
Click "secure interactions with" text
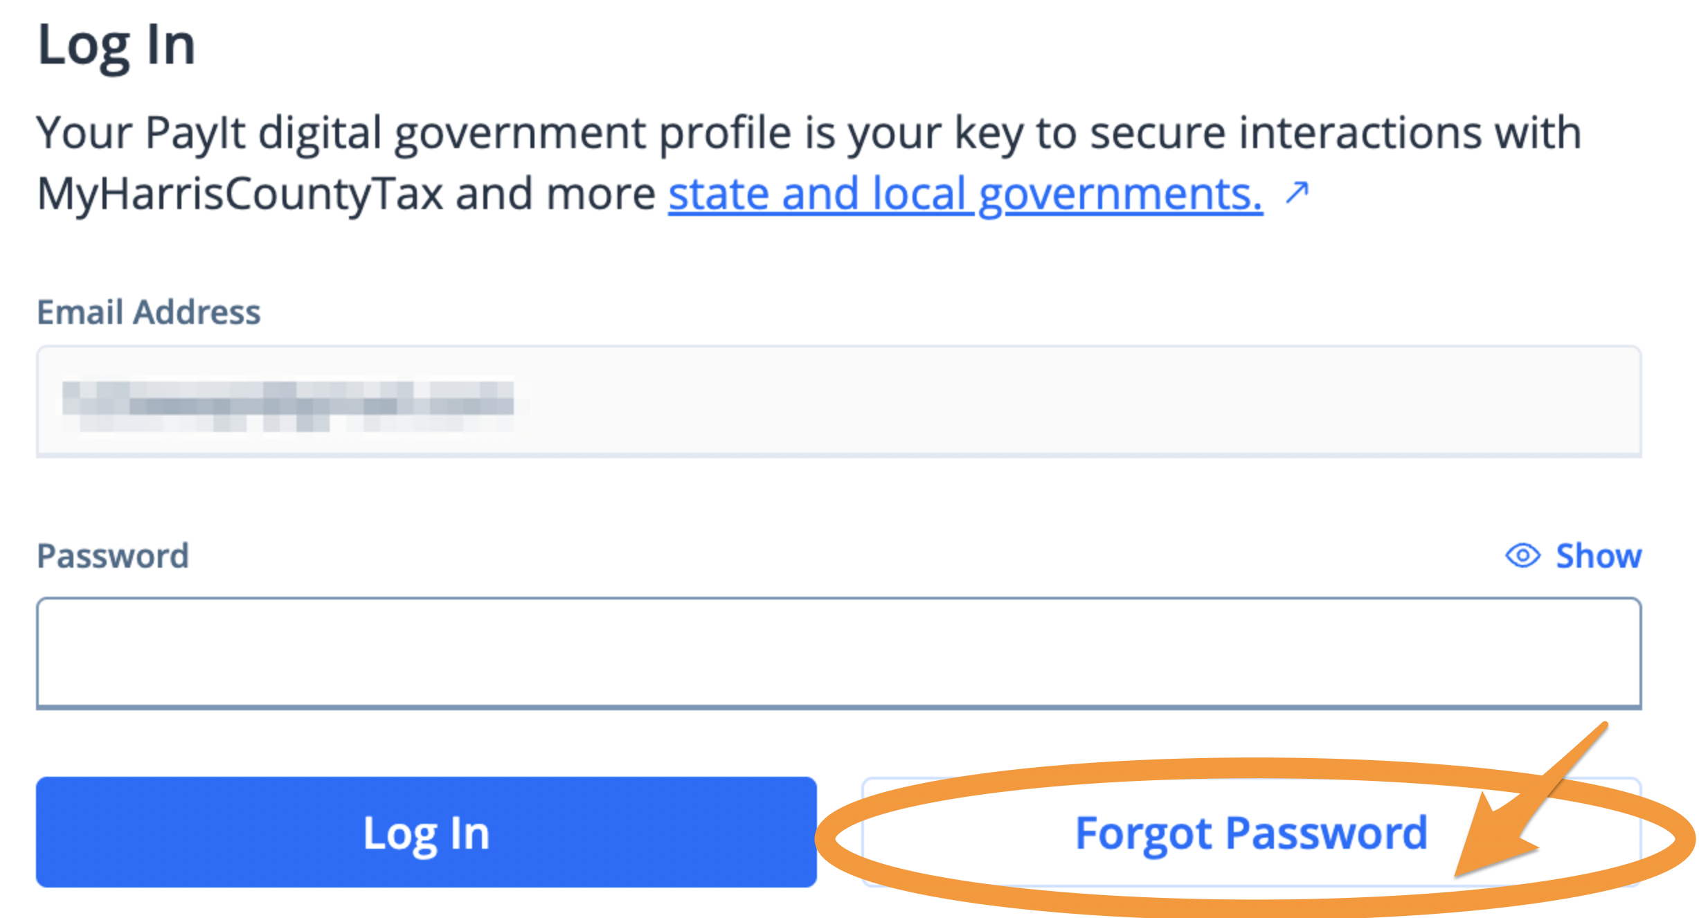click(1335, 132)
